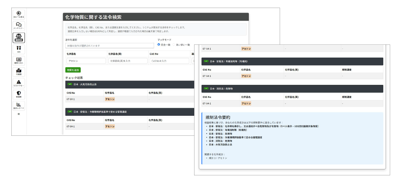401x183 pixels.
Task: Click the CAS No input field
Action: click(169, 61)
